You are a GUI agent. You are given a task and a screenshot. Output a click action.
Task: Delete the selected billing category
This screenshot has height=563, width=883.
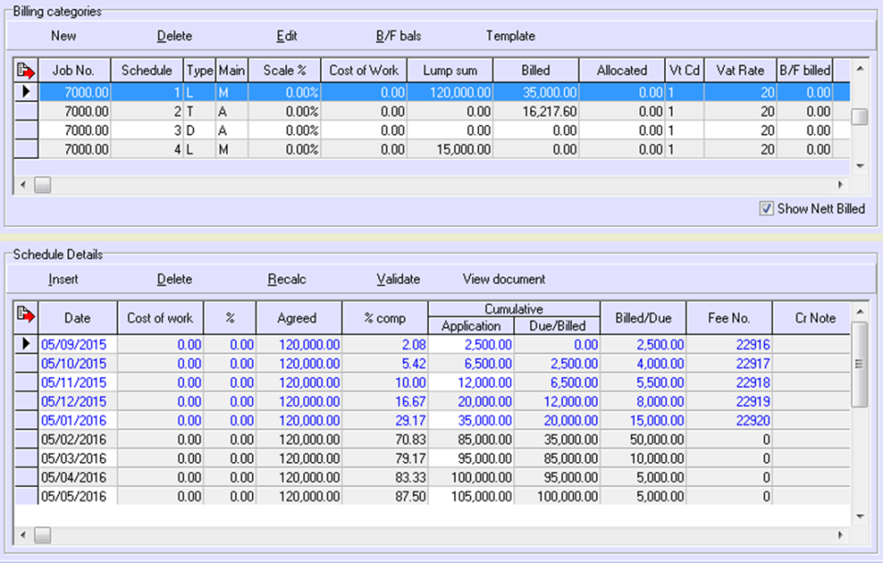[174, 36]
